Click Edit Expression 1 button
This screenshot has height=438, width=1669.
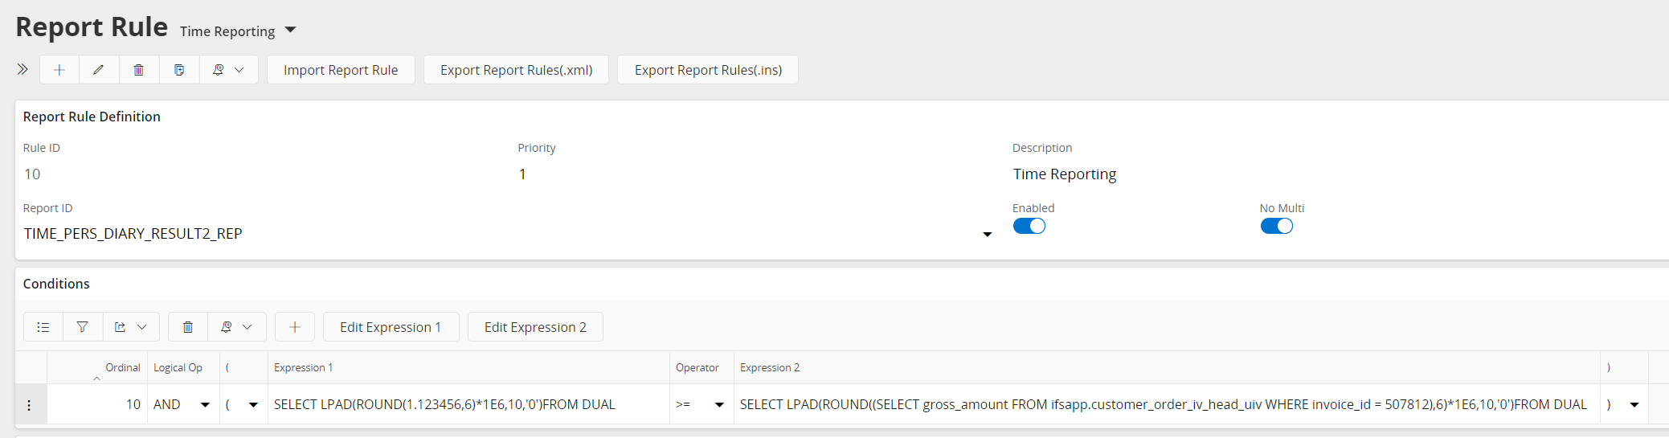click(x=391, y=327)
